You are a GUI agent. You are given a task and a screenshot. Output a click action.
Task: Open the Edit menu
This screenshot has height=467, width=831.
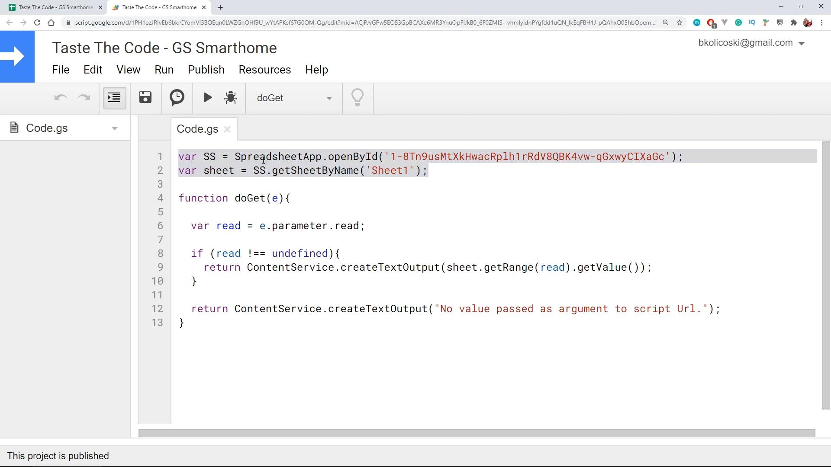click(x=93, y=70)
